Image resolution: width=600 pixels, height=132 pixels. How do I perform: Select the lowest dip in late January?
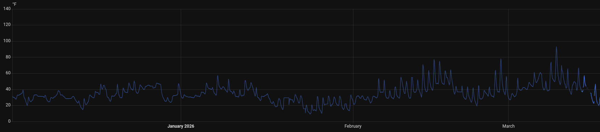point(310,114)
